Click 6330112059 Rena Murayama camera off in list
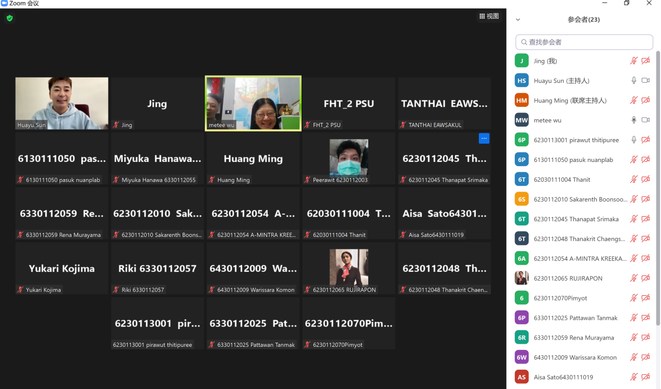661x389 pixels. (x=646, y=338)
